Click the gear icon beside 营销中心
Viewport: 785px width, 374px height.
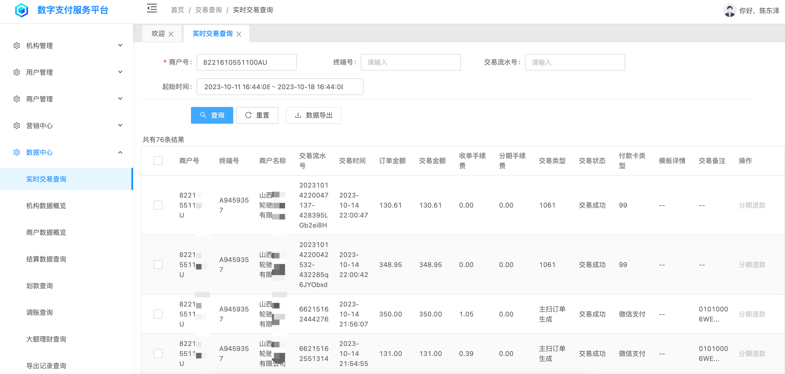[17, 126]
